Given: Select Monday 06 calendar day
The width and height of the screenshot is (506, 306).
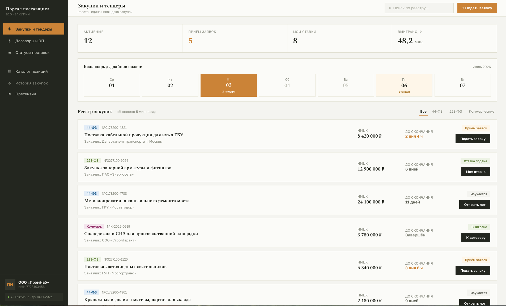Looking at the screenshot, I should click(x=404, y=85).
